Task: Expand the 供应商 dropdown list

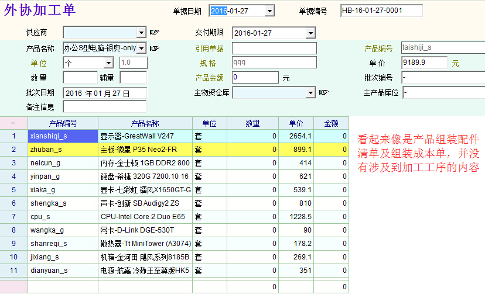Action: pyautogui.click(x=141, y=33)
